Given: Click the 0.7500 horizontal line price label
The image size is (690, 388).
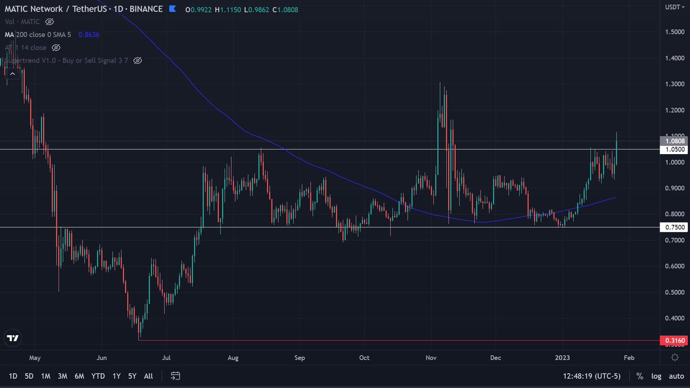Looking at the screenshot, I should [675, 227].
